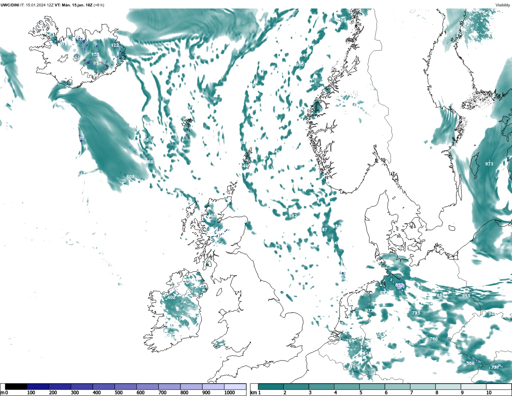Click the black 0–100 m legend swatch
The width and height of the screenshot is (512, 396).
coord(16,386)
